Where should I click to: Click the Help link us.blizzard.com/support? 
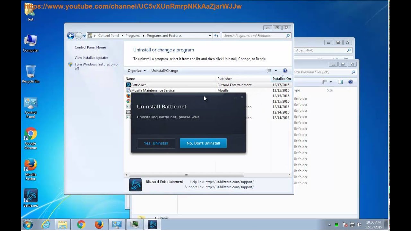tap(230, 182)
